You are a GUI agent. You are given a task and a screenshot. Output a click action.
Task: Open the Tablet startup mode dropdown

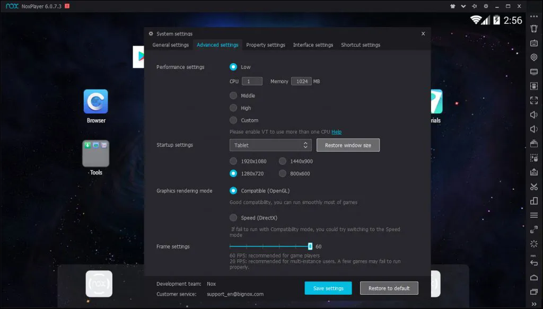(270, 144)
